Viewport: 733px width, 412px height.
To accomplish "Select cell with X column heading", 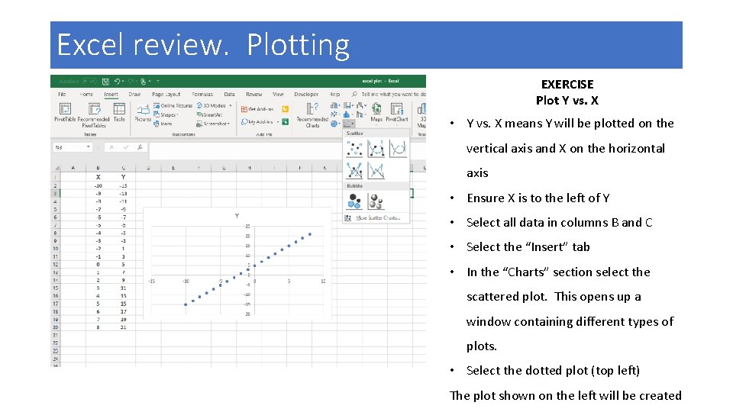I will pyautogui.click(x=98, y=177).
